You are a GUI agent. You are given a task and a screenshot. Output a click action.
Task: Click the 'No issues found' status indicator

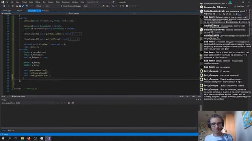pyautogui.click(x=19, y=96)
